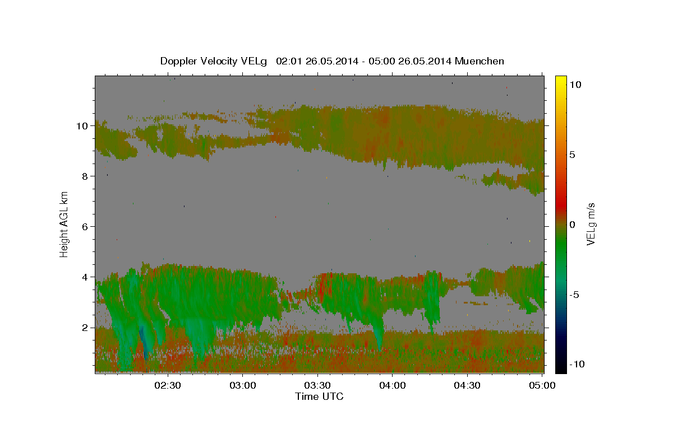Screen dimensions: 673x448
Task: Click the height tick label 10
Action: coord(83,125)
